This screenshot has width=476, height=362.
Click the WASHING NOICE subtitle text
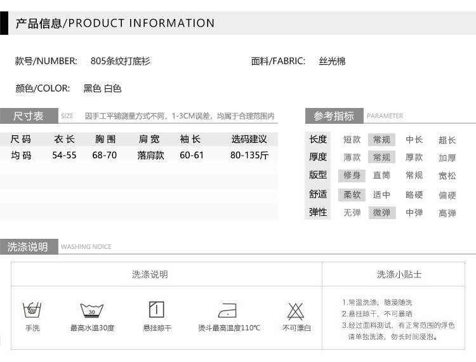(86, 246)
